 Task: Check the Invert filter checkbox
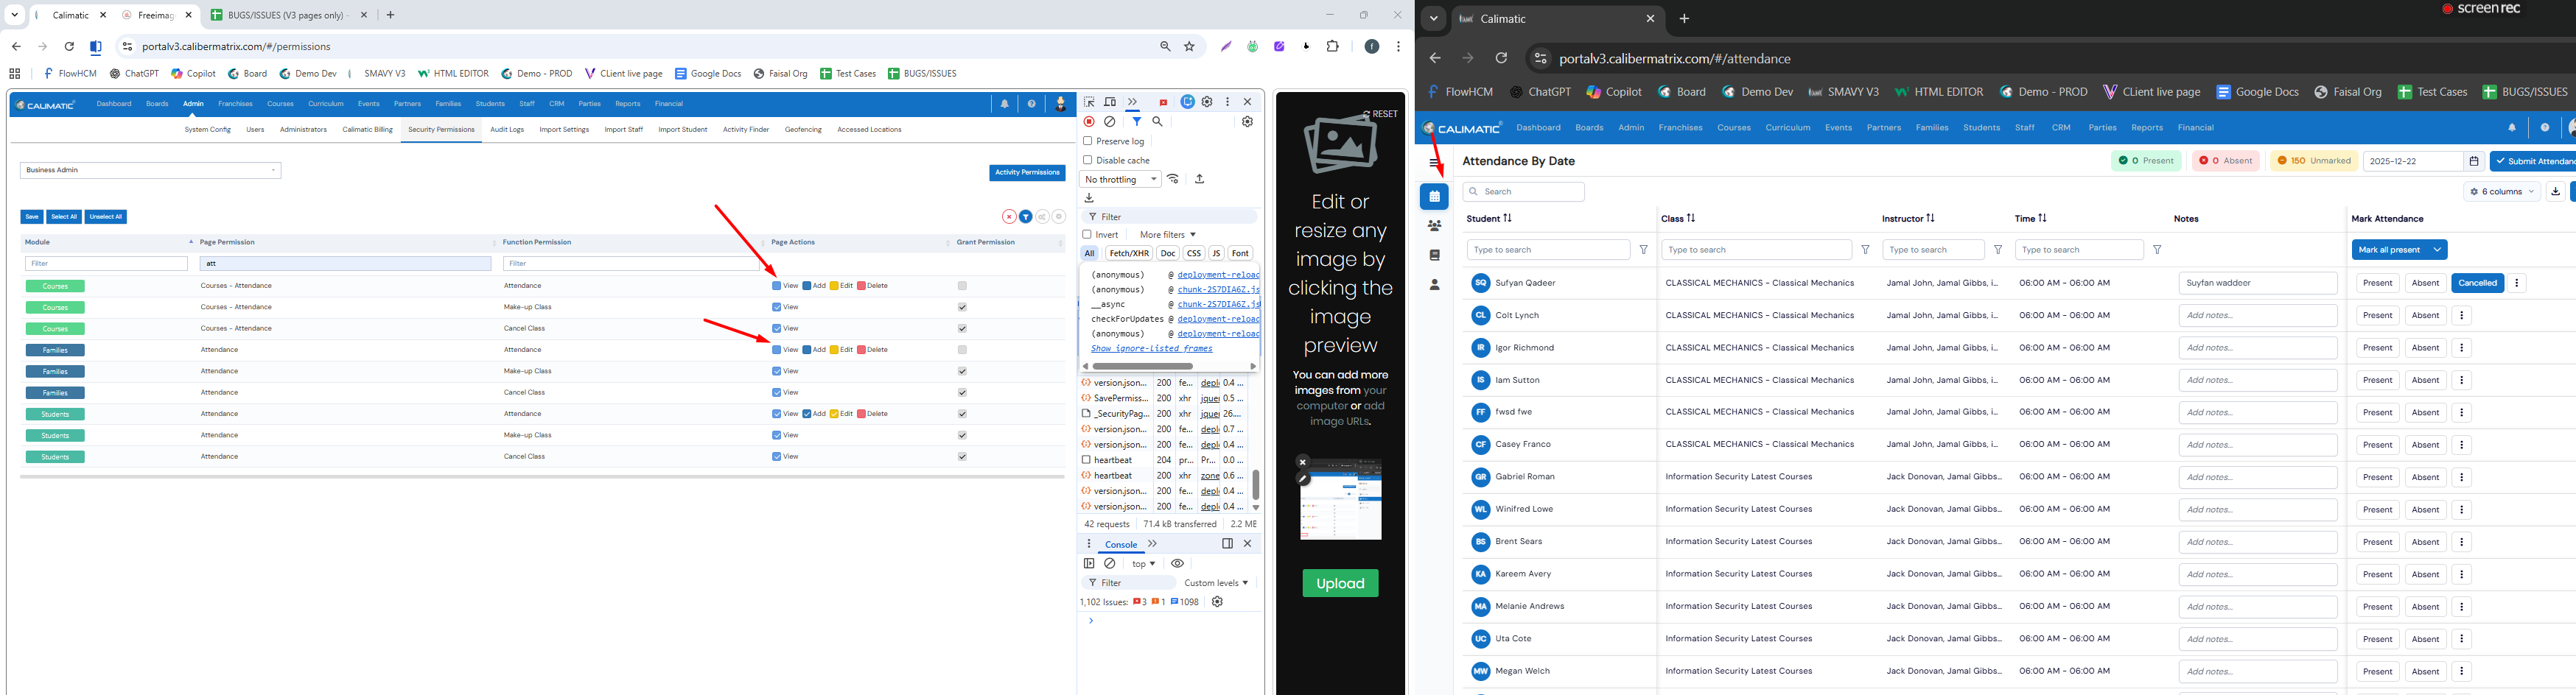(1088, 235)
